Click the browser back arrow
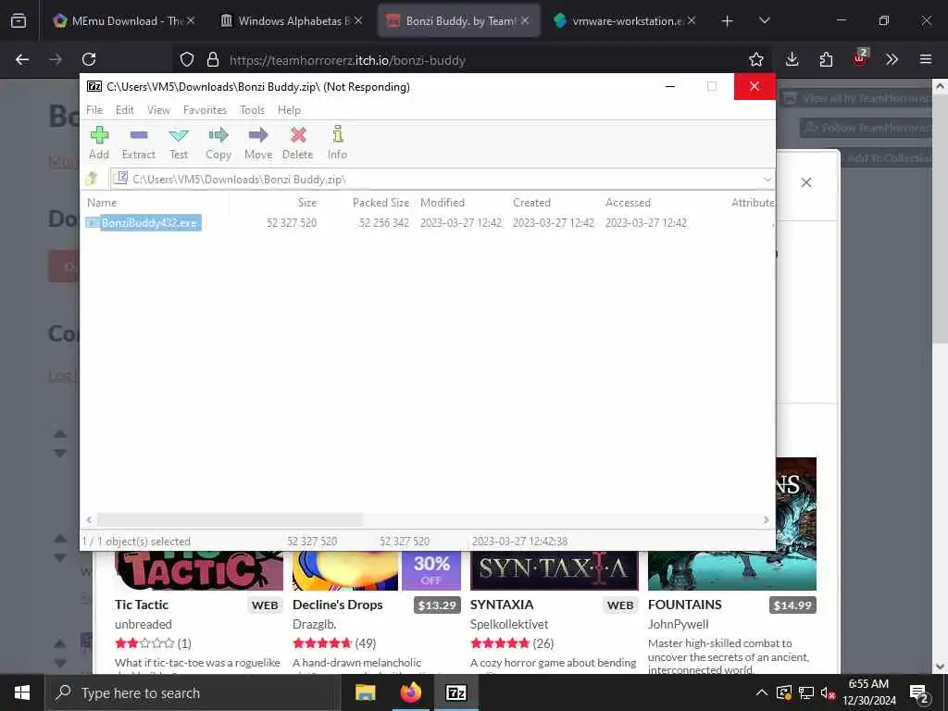The image size is (948, 711). pyautogui.click(x=22, y=59)
